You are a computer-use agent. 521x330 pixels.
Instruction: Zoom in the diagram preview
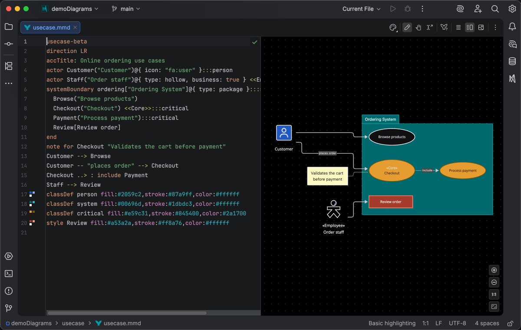(x=494, y=270)
